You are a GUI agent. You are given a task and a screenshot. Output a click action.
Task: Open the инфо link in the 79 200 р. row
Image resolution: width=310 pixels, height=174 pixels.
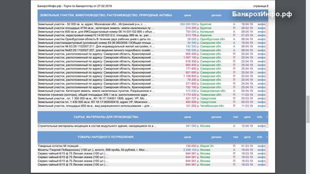pyautogui.click(x=262, y=80)
